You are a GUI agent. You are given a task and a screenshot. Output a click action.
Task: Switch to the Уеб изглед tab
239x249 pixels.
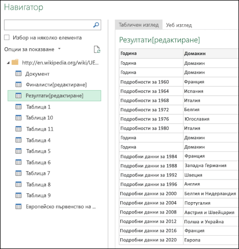(179, 25)
